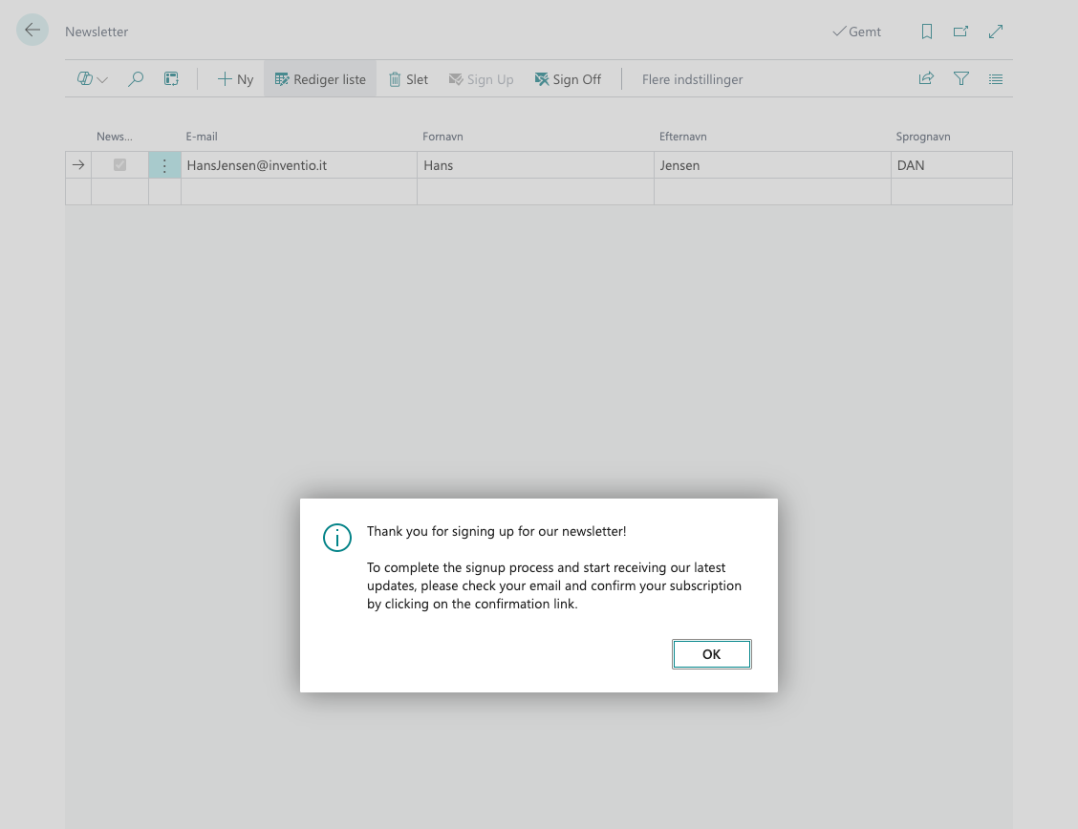Click the analysis mode icon beside search
The image size is (1078, 829).
[x=171, y=79]
